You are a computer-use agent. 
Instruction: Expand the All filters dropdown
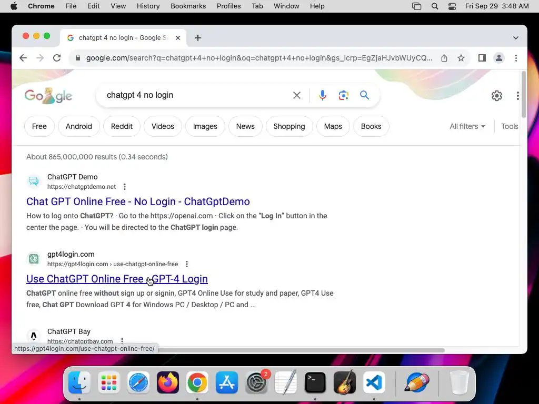(467, 126)
